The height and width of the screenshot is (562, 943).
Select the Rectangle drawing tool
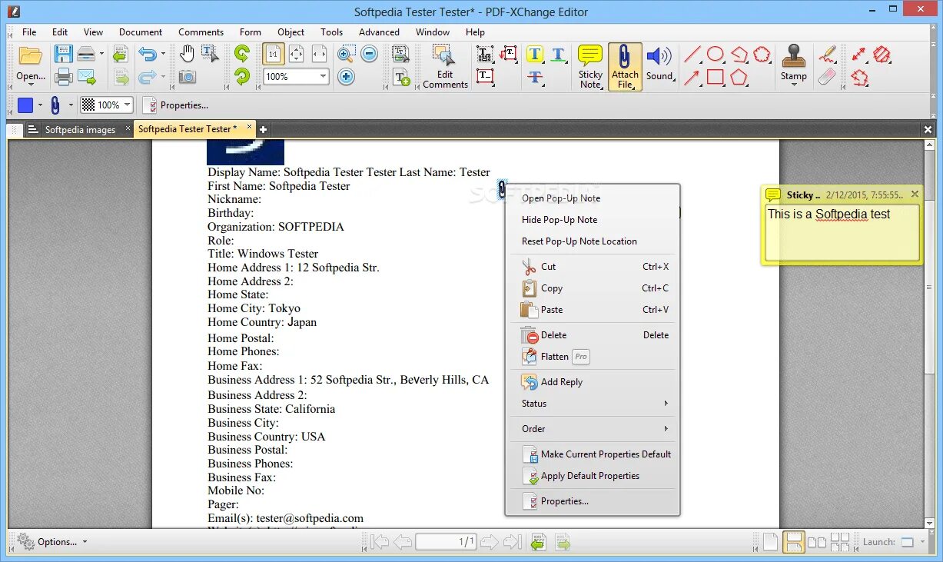(x=716, y=77)
